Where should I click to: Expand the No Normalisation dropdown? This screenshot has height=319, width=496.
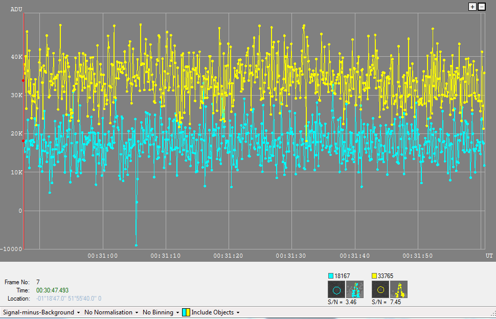click(x=110, y=312)
